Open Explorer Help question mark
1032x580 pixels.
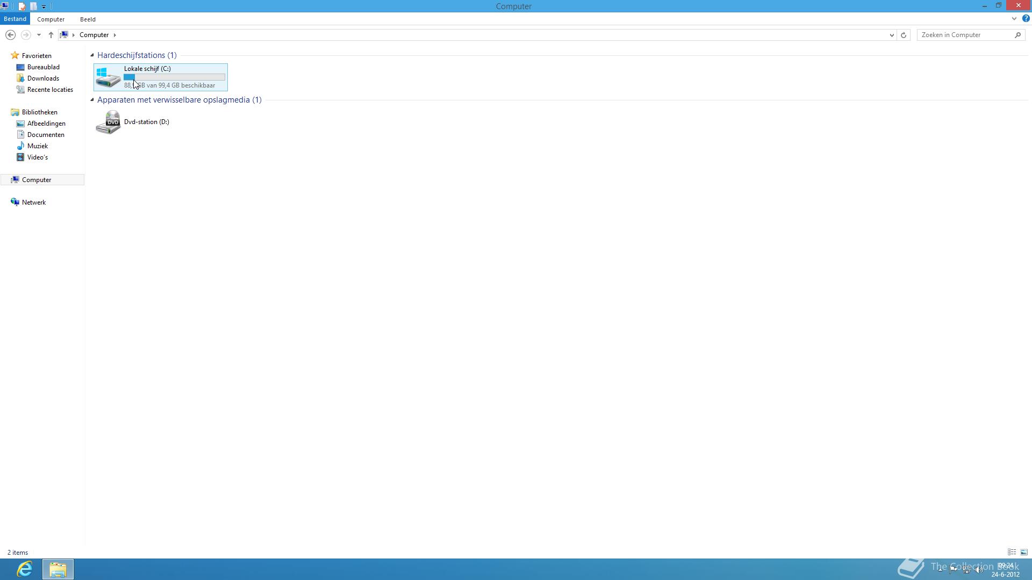point(1026,19)
